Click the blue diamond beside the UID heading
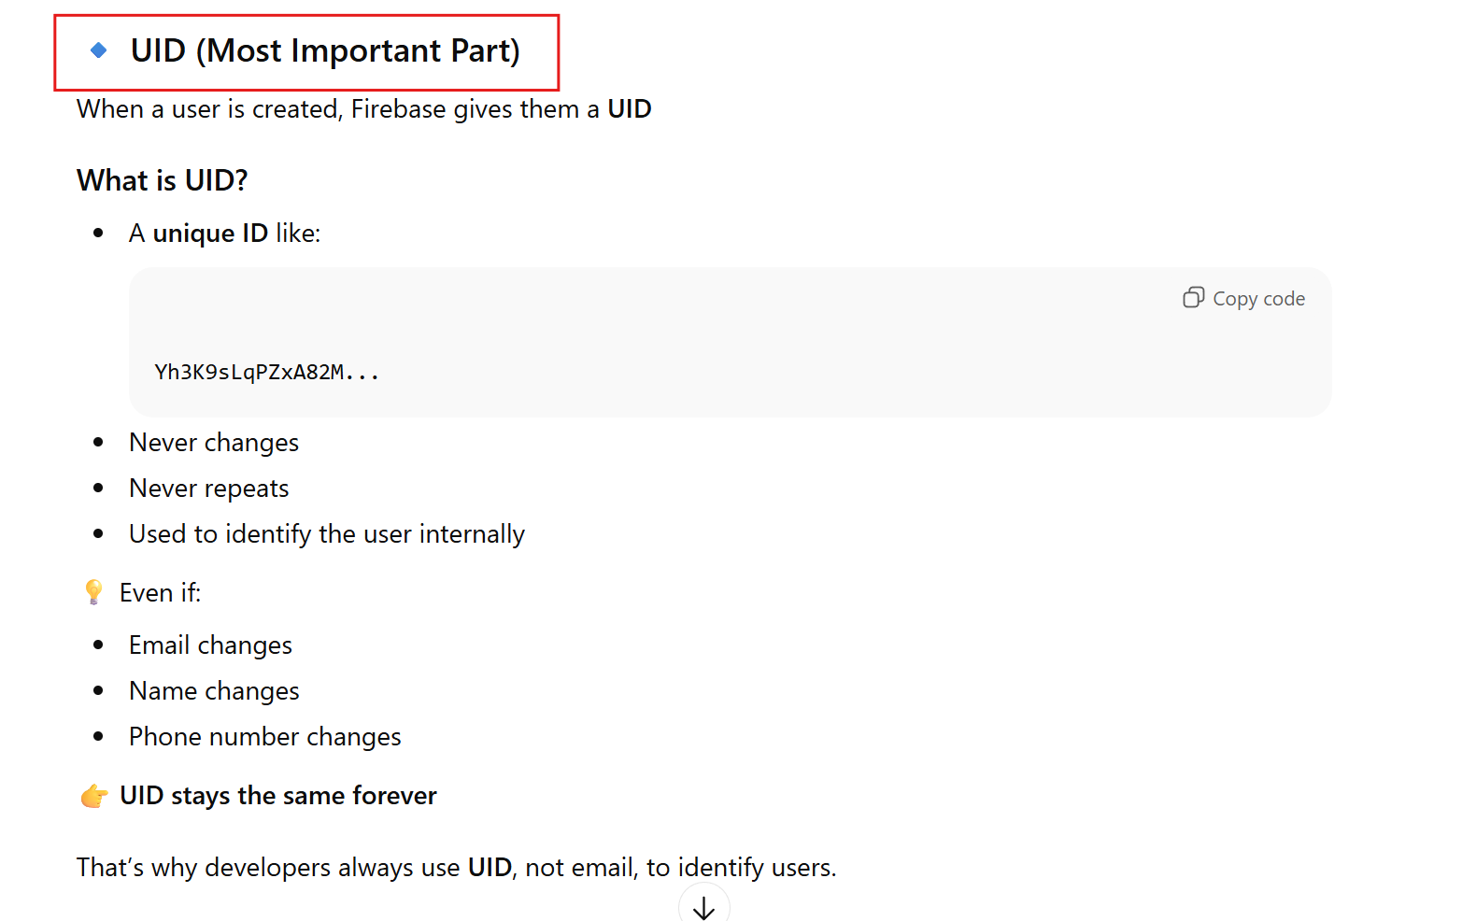This screenshot has height=921, width=1462. [99, 50]
